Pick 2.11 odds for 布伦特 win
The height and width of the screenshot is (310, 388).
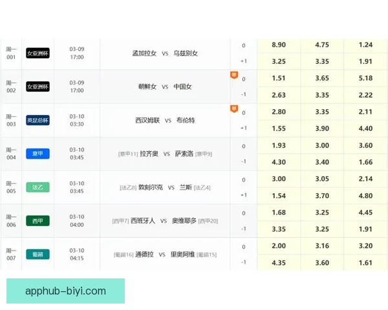coord(365,112)
